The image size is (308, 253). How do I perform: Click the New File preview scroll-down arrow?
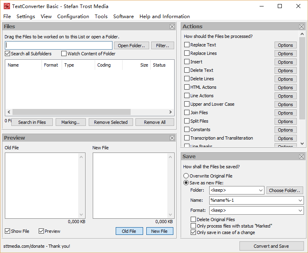[170, 215]
